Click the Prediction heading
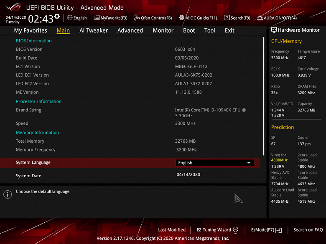This screenshot has height=244, width=326. coord(283,127)
